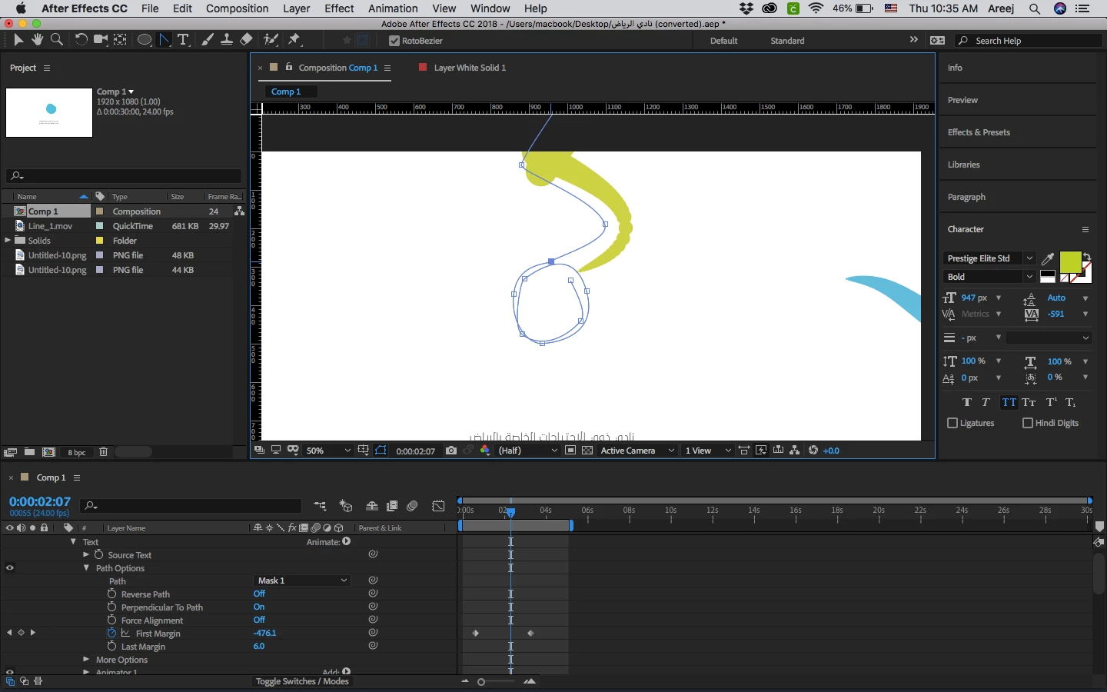Viewport: 1107px width, 692px height.
Task: Click Toggle Switches / Modes button
Action: (x=302, y=681)
